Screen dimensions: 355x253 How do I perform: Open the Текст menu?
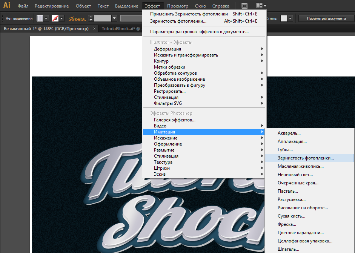[x=103, y=6]
